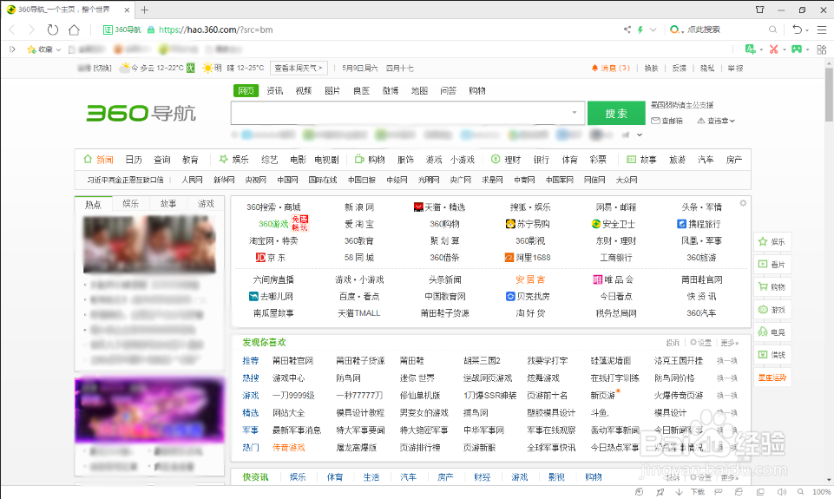Click the undo closed tab icon
Viewport: 834px width, 499px height.
[x=797, y=30]
